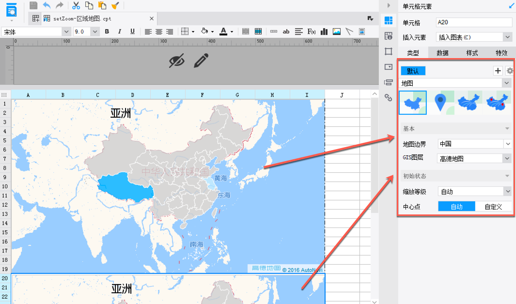Image resolution: width=516 pixels, height=304 pixels.
Task: Switch to the 类型 tab
Action: coord(413,53)
